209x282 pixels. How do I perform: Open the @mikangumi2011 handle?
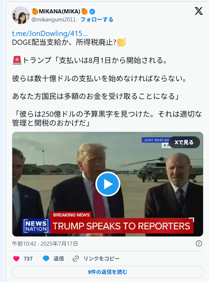coord(54,19)
